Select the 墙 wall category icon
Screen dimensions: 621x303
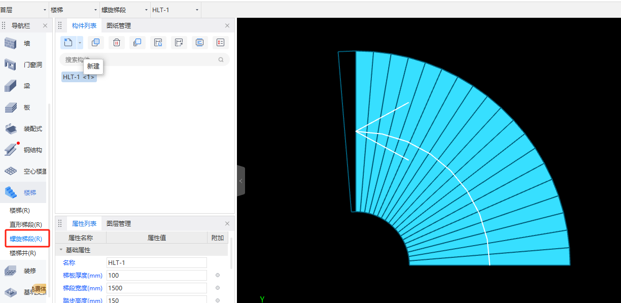coord(11,43)
